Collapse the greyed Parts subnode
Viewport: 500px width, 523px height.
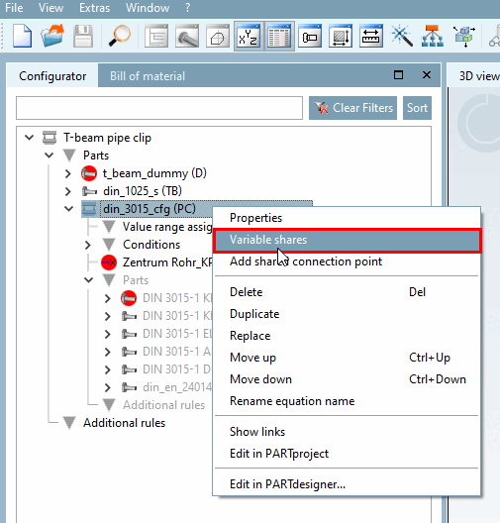(x=89, y=280)
